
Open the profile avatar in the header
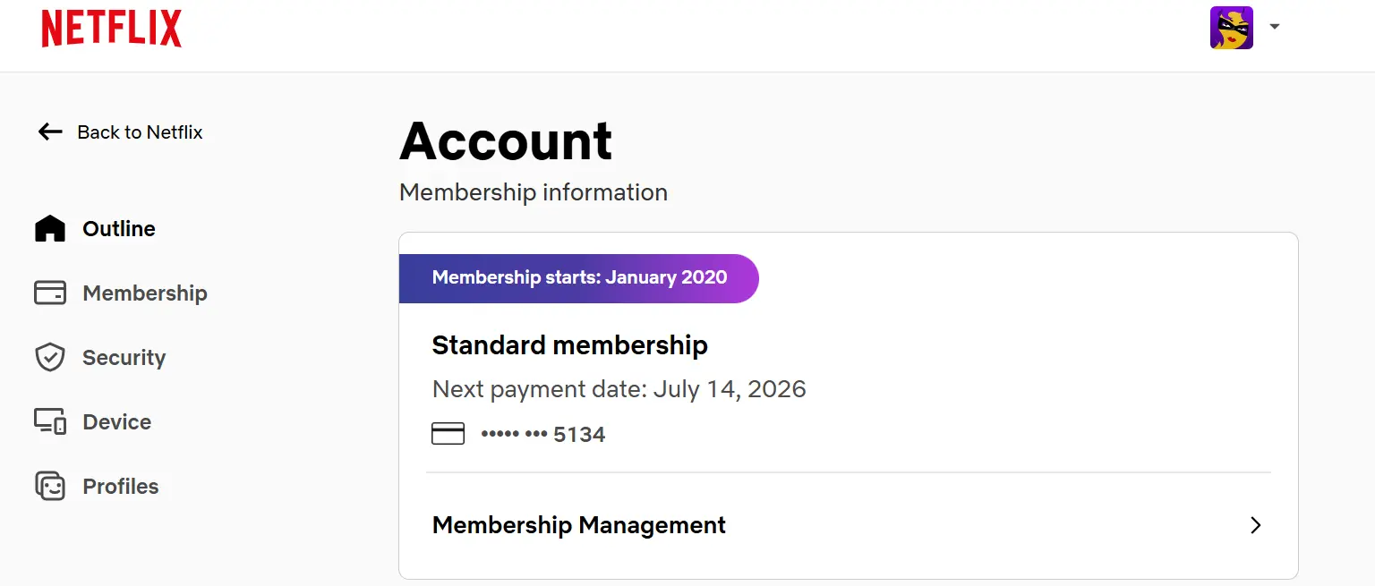tap(1232, 28)
